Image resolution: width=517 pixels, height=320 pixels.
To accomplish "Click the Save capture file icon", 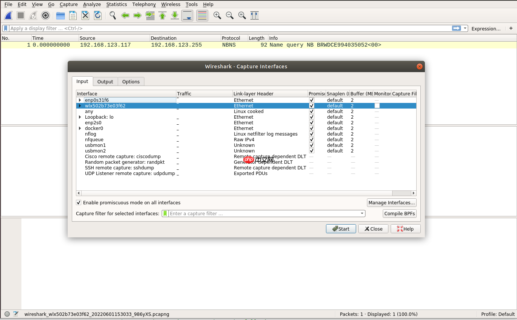I will [x=73, y=15].
